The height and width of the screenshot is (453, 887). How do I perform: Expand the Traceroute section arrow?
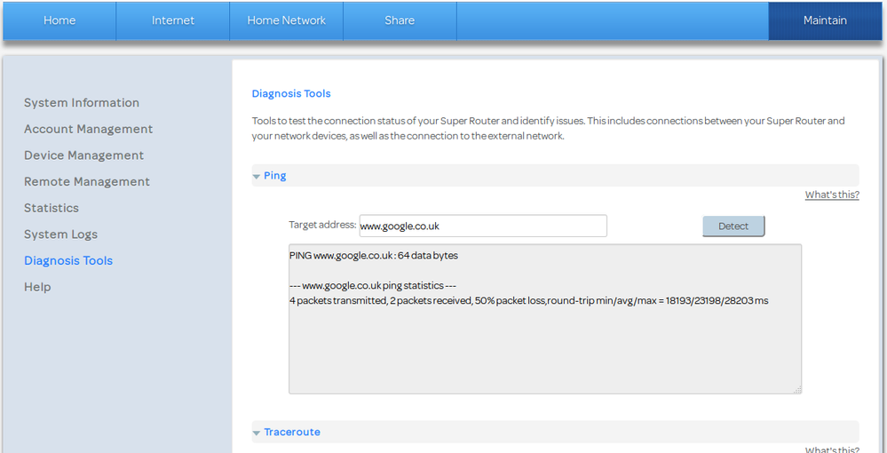(257, 433)
